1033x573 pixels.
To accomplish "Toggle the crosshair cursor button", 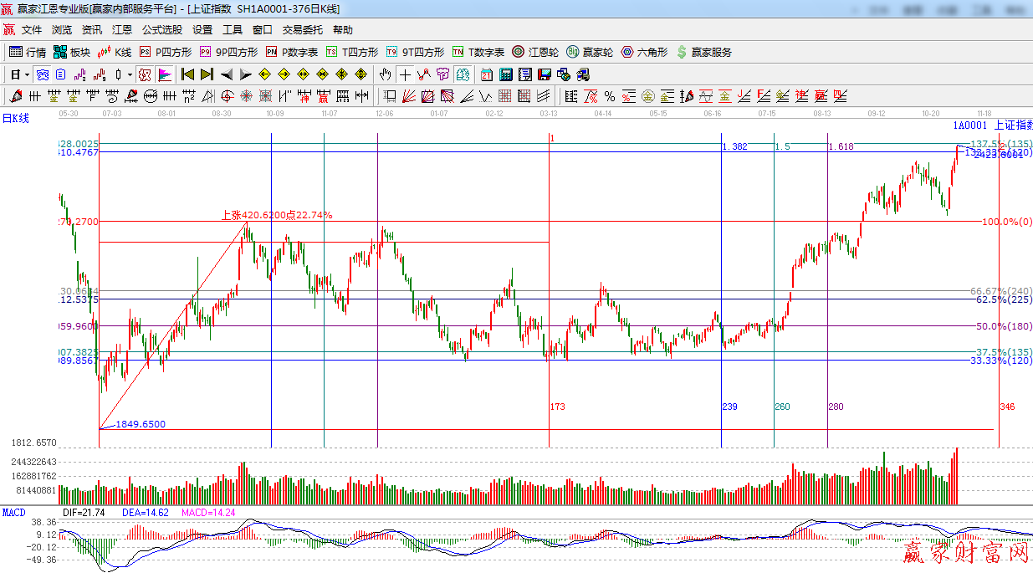I will coord(405,74).
